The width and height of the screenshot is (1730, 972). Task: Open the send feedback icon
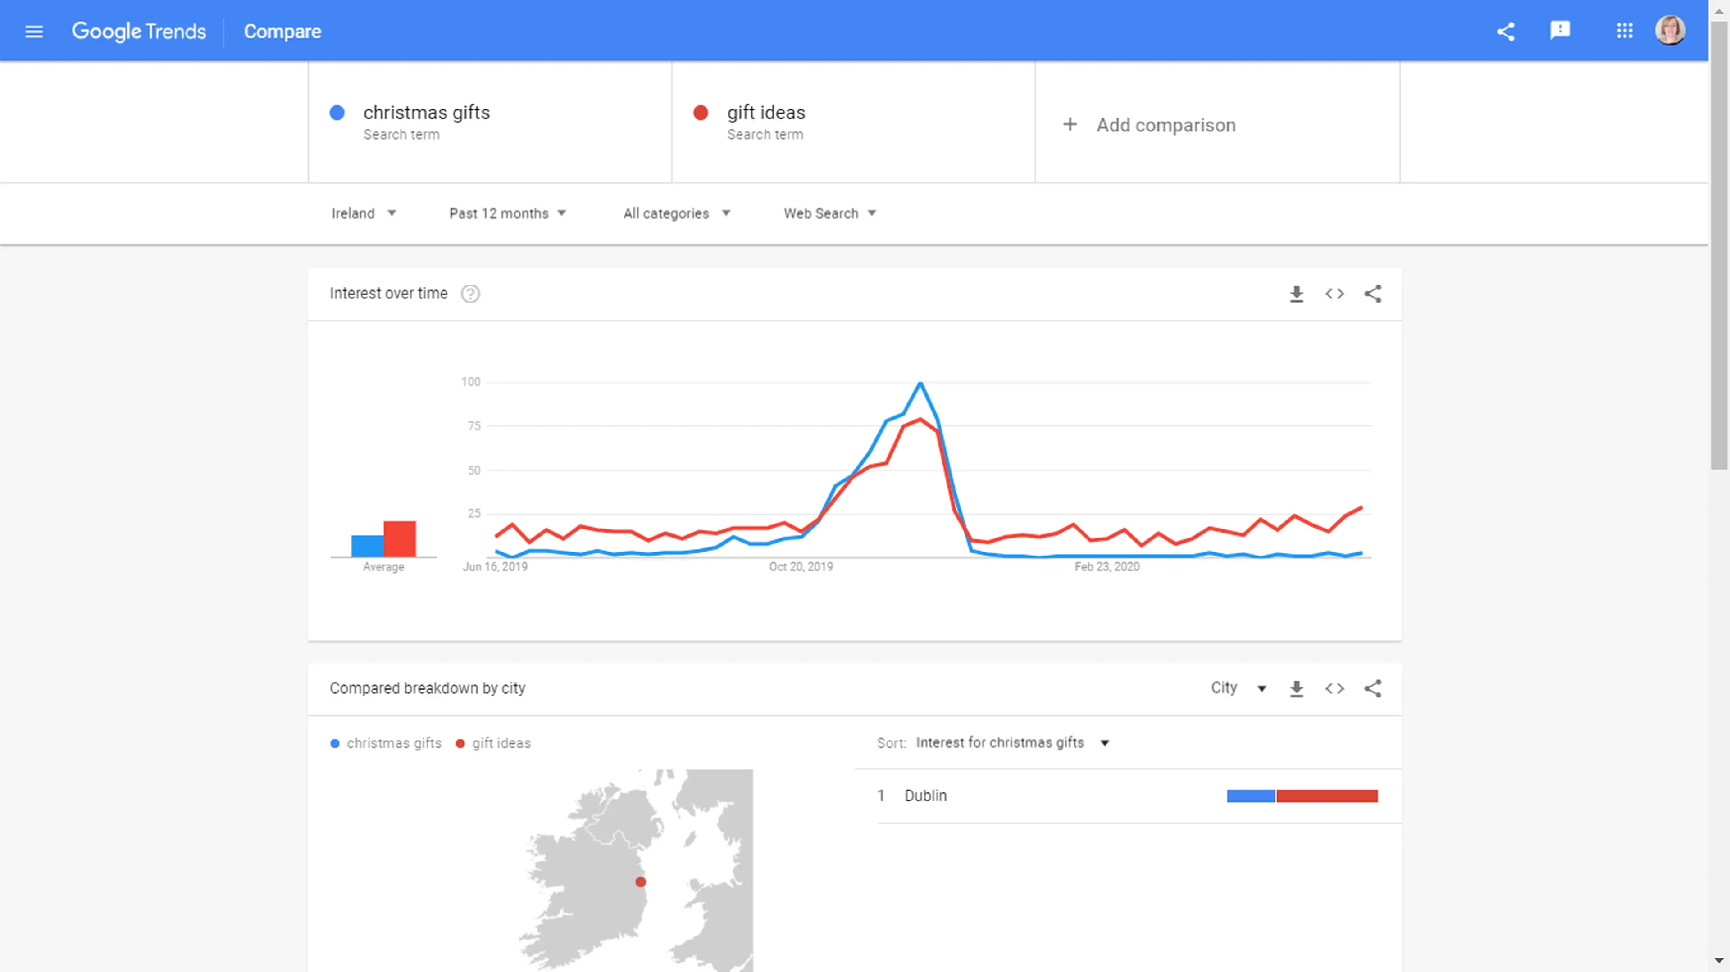coord(1559,30)
